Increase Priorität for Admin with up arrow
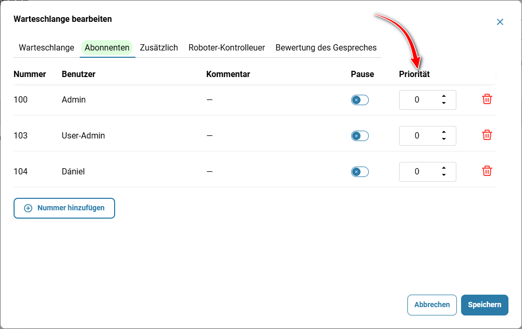 click(444, 96)
